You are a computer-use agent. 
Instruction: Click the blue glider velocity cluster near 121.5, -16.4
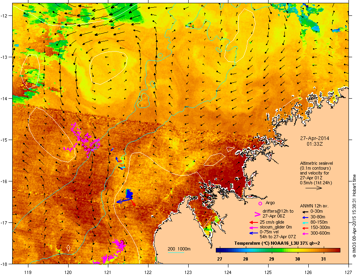pyautogui.click(x=129, y=194)
